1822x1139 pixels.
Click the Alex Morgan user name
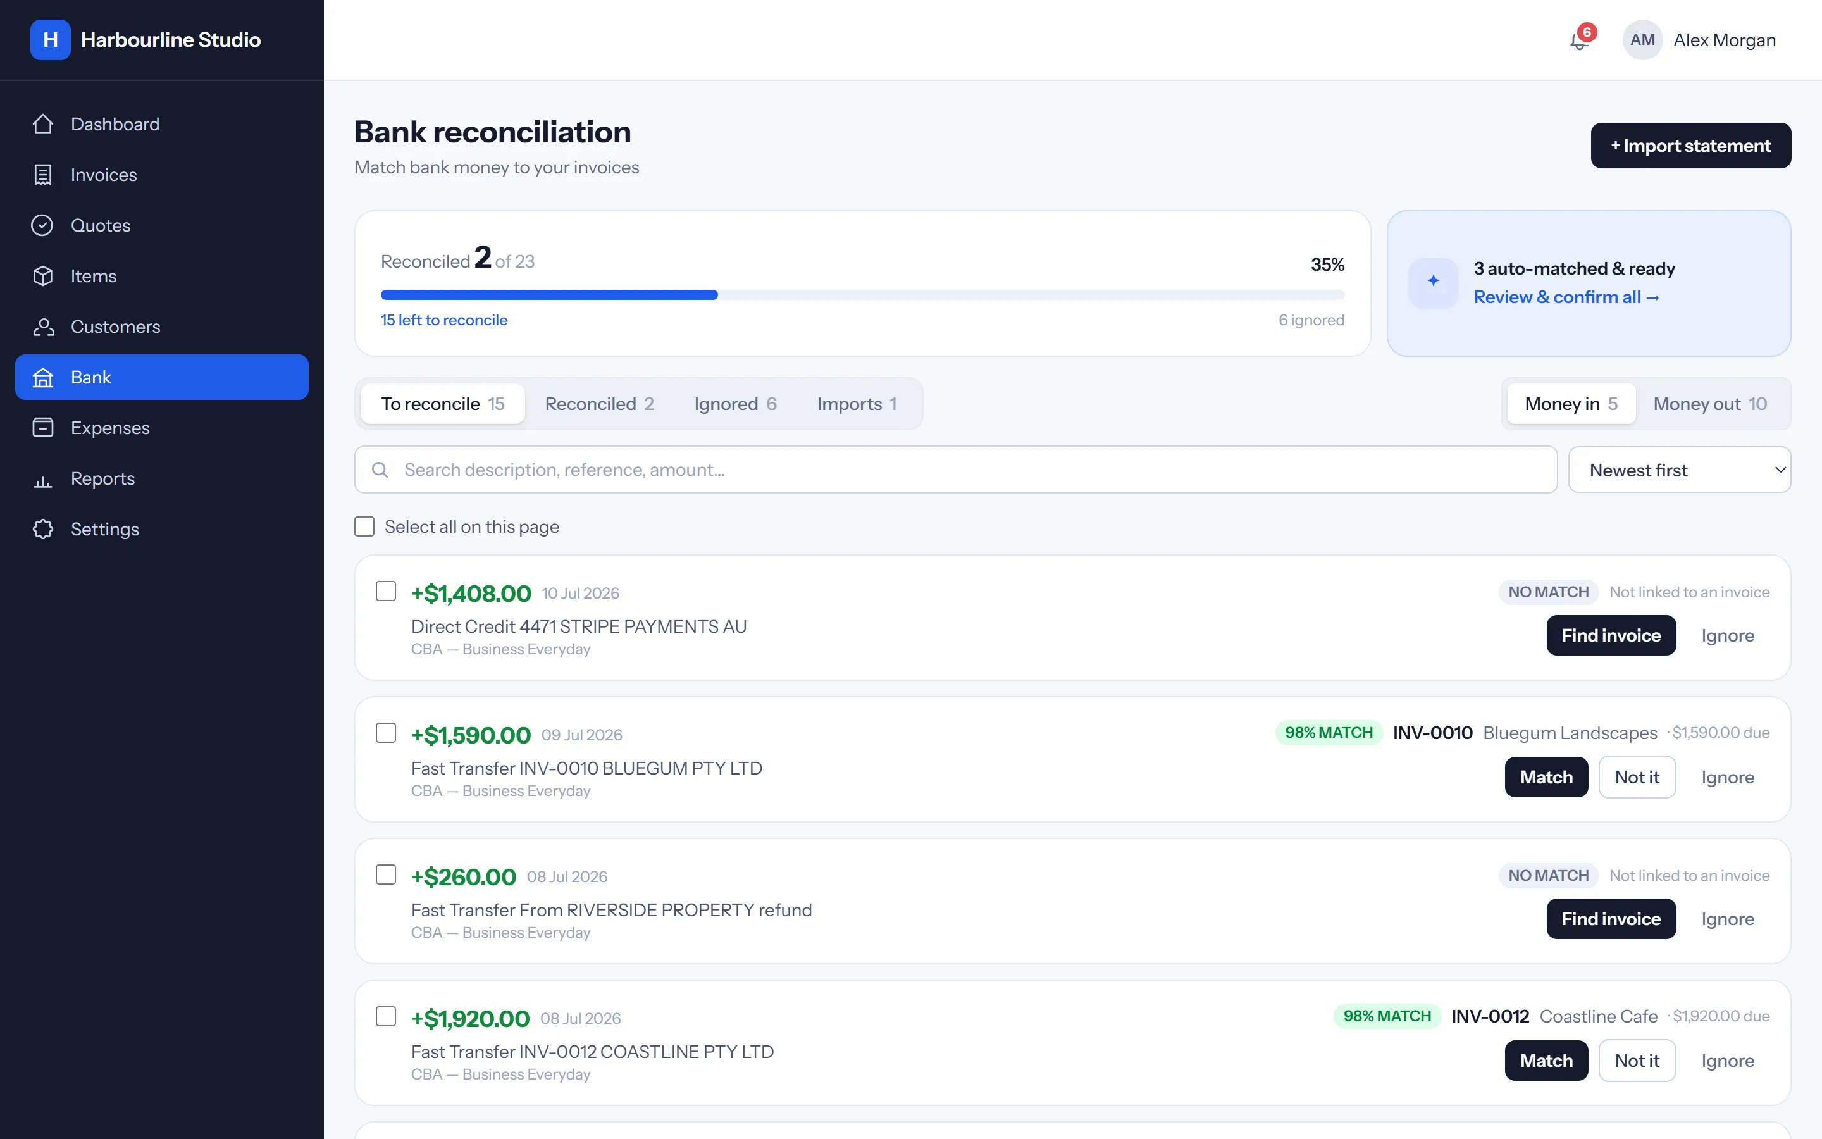pyautogui.click(x=1724, y=40)
